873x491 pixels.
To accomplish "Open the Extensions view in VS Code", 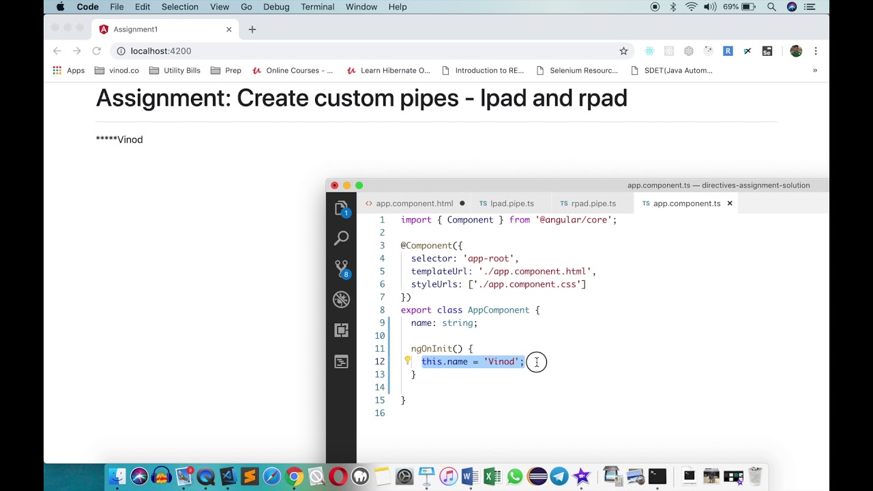I will [342, 330].
